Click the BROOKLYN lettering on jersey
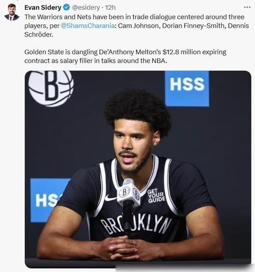The height and width of the screenshot is (272, 255). click(x=136, y=225)
